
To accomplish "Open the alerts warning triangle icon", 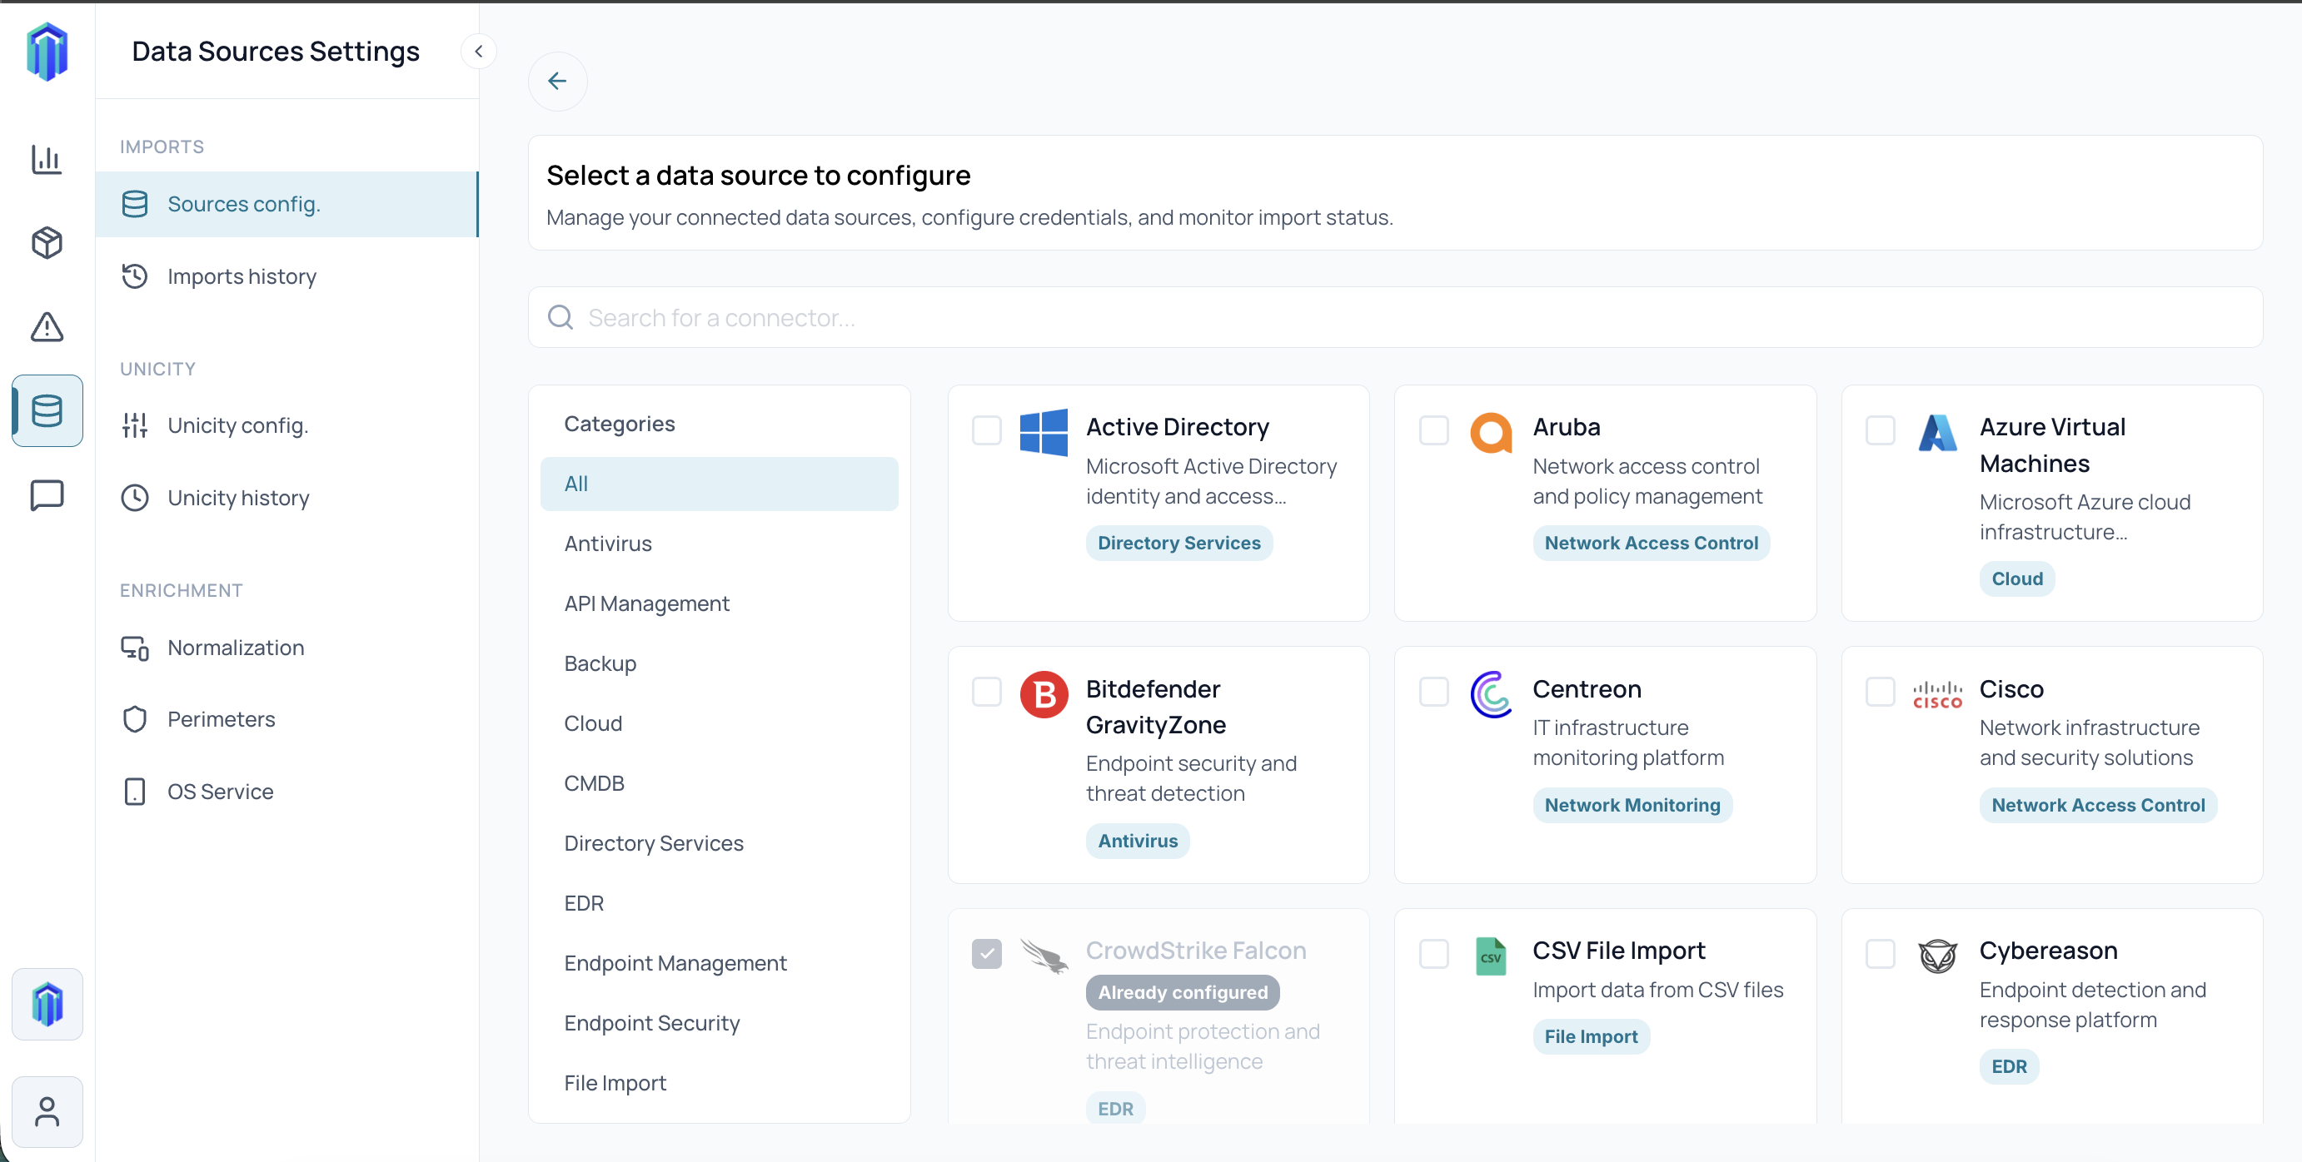I will click(47, 327).
